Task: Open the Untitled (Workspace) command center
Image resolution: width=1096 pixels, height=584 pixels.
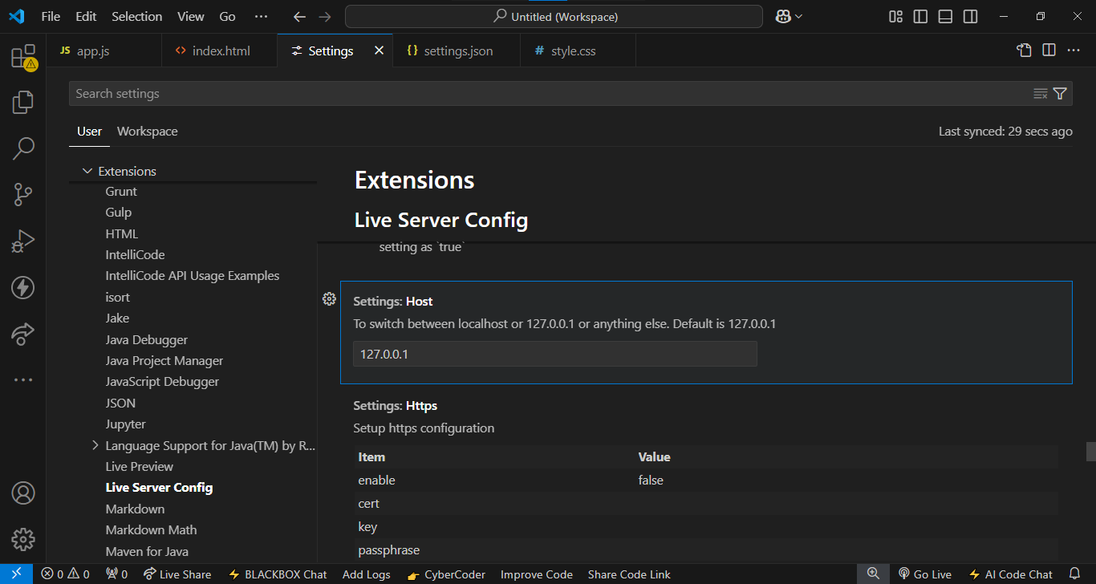Action: 554,16
